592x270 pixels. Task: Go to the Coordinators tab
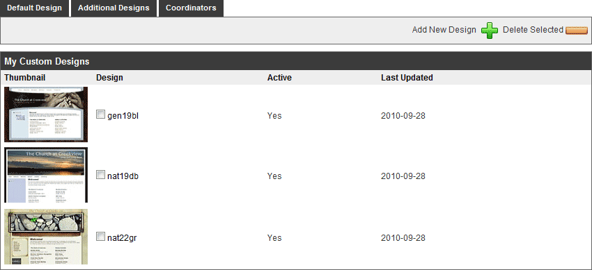(191, 8)
